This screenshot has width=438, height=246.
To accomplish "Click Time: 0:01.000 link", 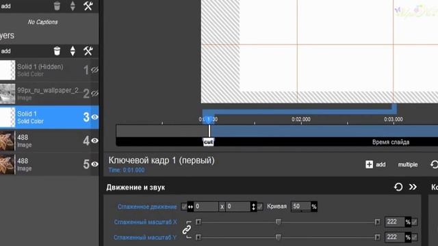I will pos(127,170).
